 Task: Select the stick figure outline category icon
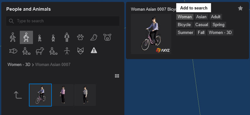click(67, 51)
